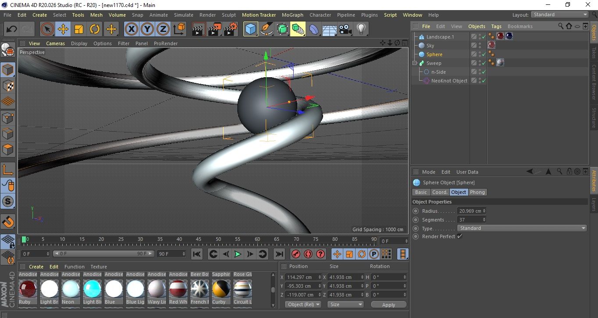Click the Enable Axis icon

[8, 170]
